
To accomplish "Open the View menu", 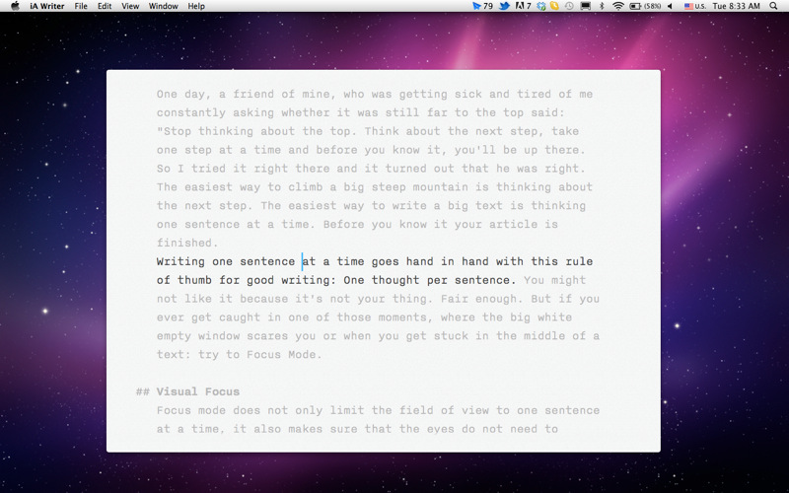I will [131, 6].
